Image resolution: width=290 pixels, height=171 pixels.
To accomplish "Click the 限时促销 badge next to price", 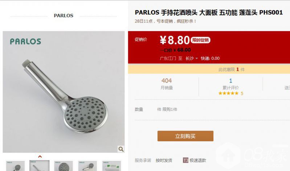I will 200,40.
